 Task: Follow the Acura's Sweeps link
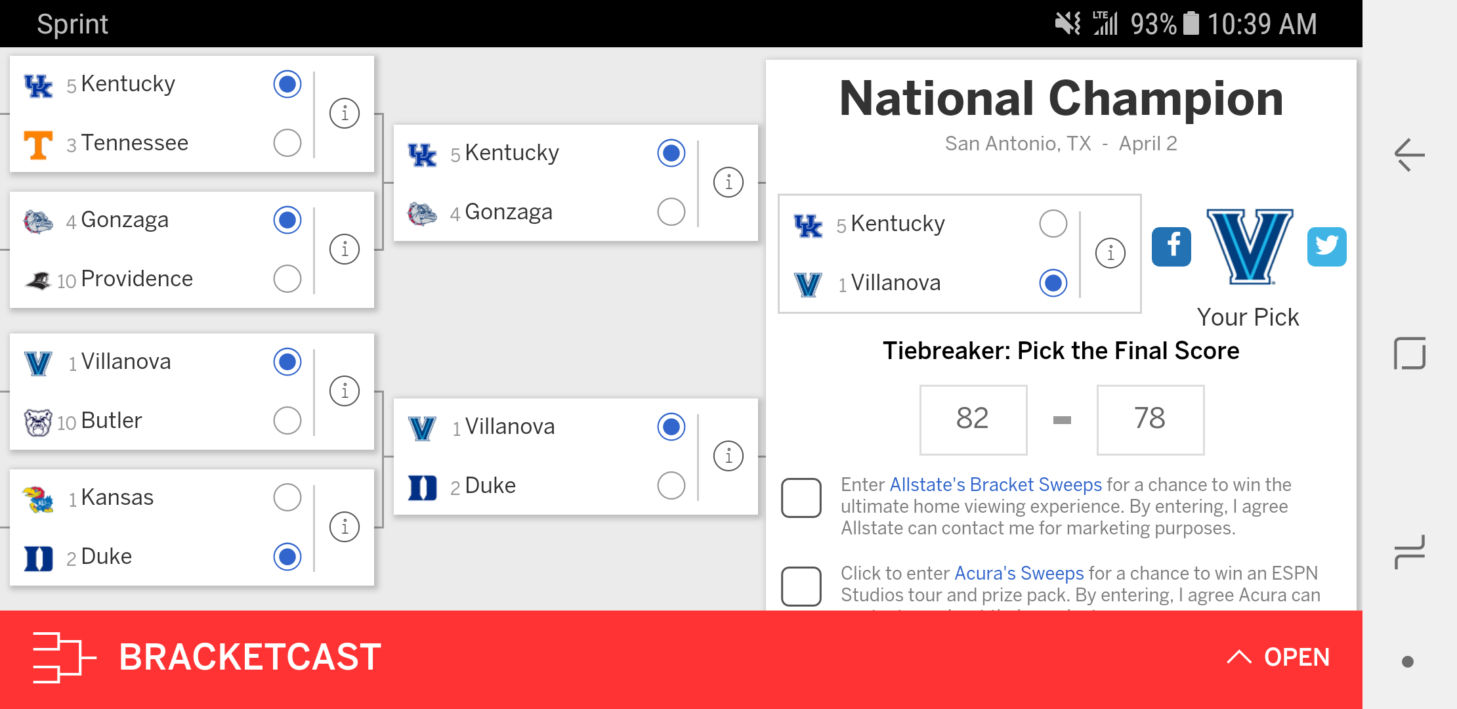click(x=1019, y=573)
